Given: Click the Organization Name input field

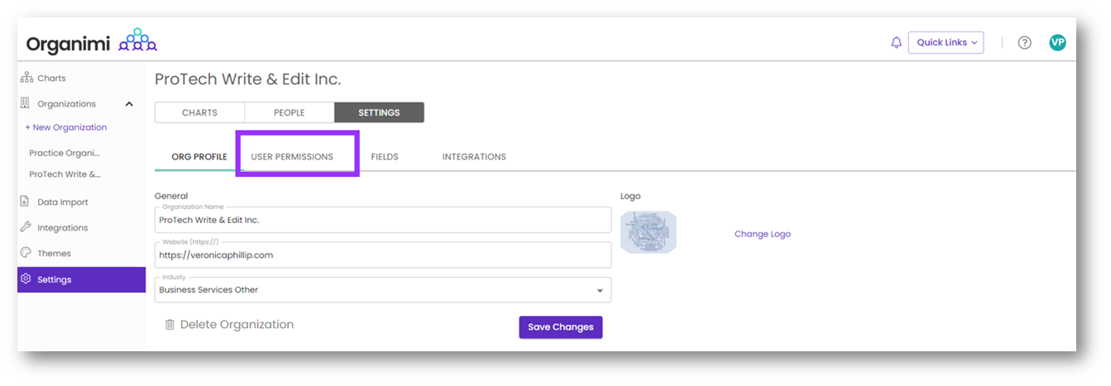Looking at the screenshot, I should point(382,221).
